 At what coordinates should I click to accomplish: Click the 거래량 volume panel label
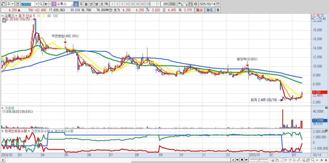click(x=9, y=108)
